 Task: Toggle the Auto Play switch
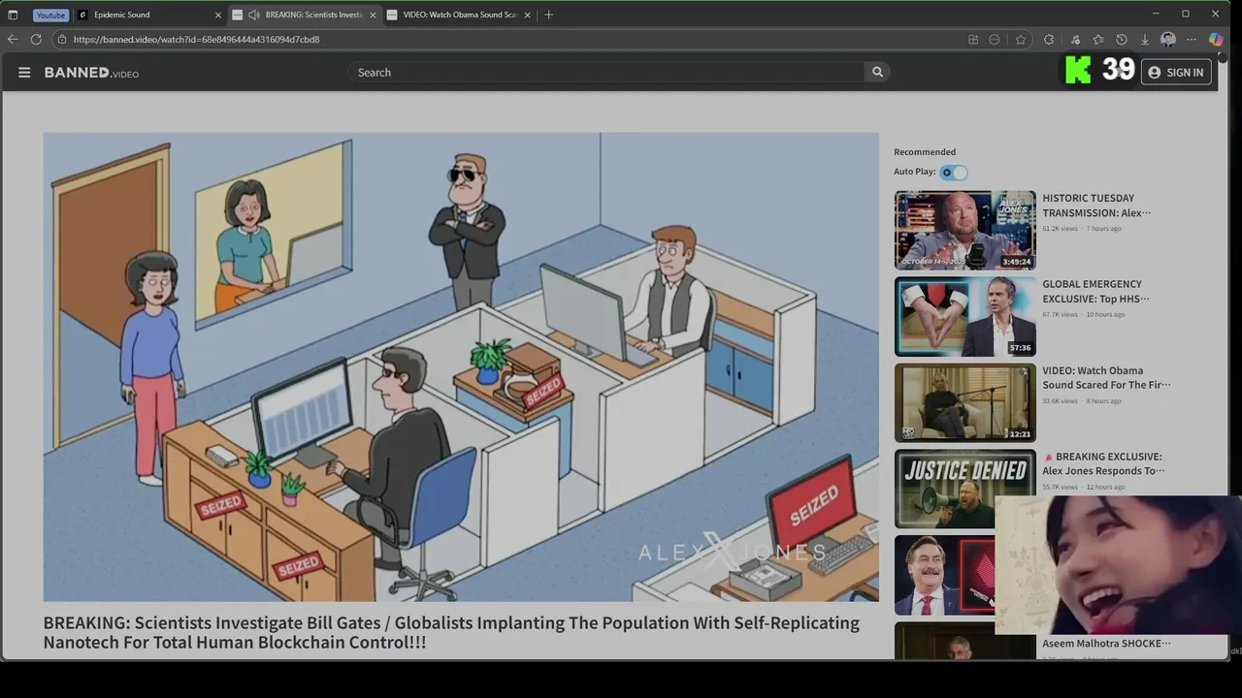click(954, 173)
